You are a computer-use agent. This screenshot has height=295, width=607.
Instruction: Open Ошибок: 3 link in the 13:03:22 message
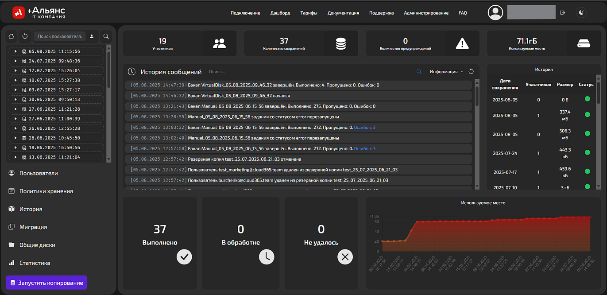pos(364,128)
